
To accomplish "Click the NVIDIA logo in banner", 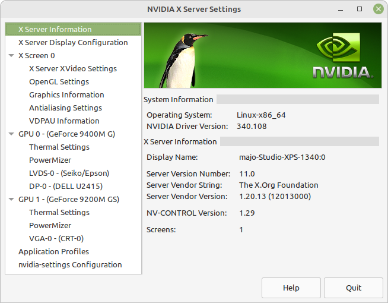I will 343,56.
